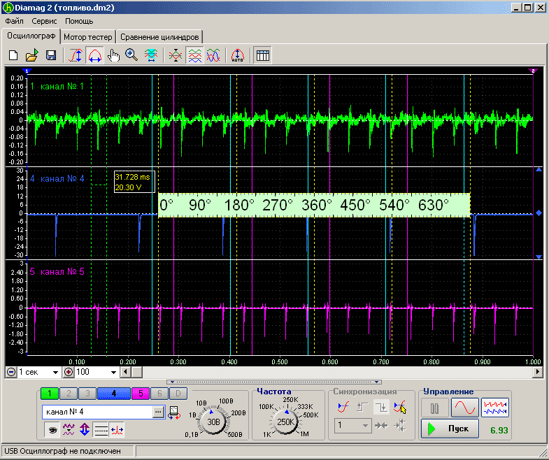Toggle the table grid view icon
This screenshot has width=549, height=460.
pyautogui.click(x=262, y=55)
